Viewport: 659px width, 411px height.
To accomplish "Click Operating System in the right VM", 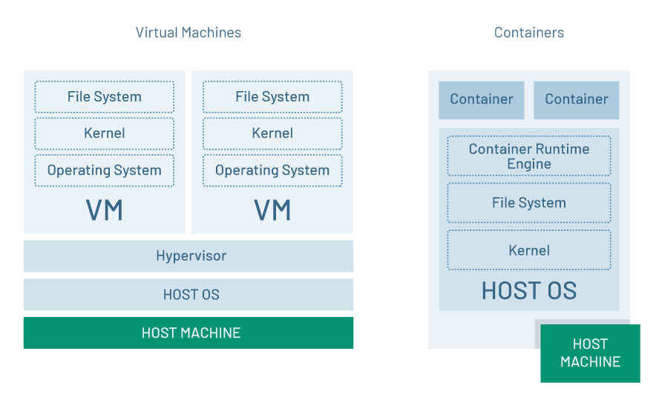I will tap(272, 170).
